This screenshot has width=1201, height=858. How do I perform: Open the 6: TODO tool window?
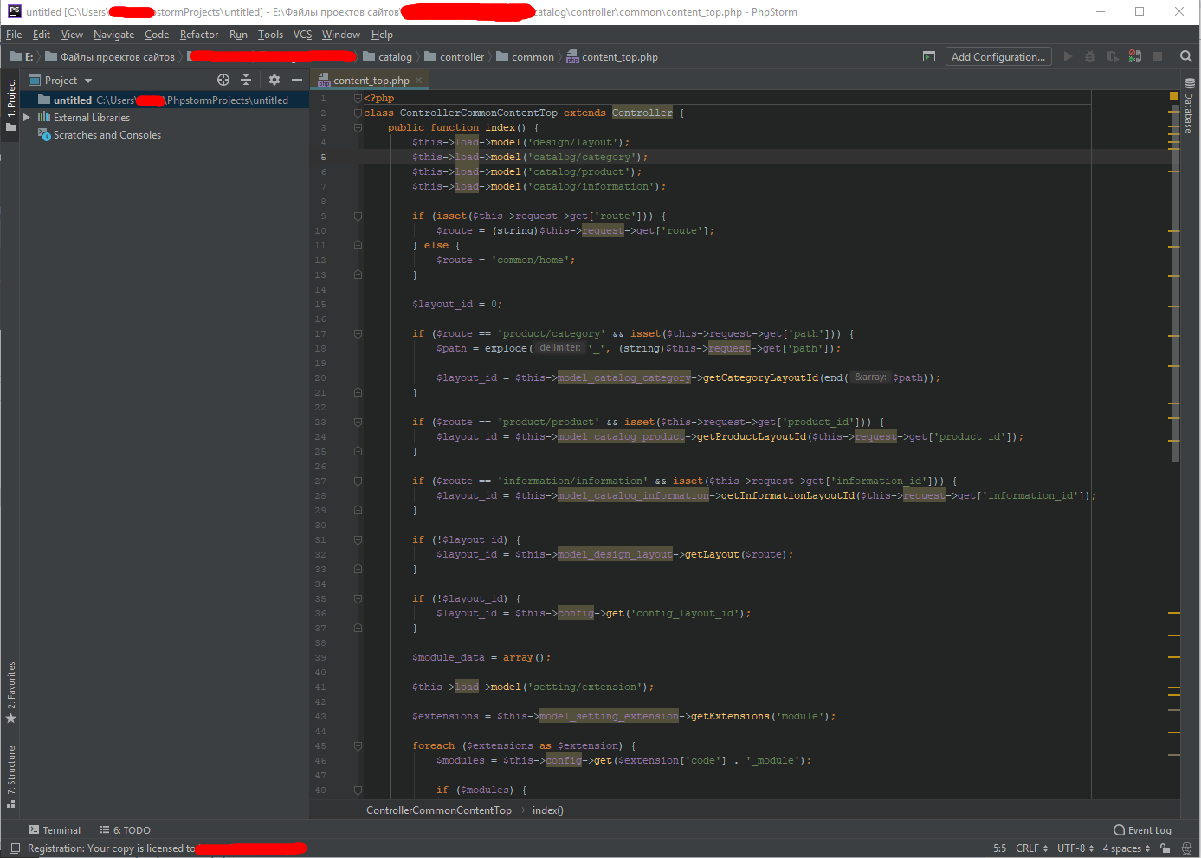tap(126, 830)
